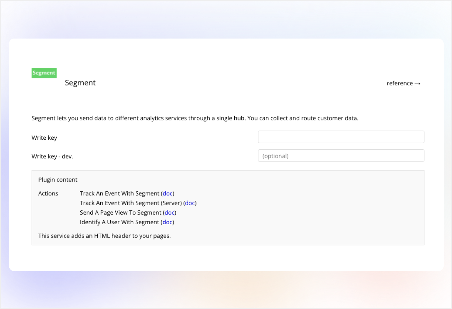Click the Write key - dev. optional field
452x309 pixels.
(x=341, y=156)
